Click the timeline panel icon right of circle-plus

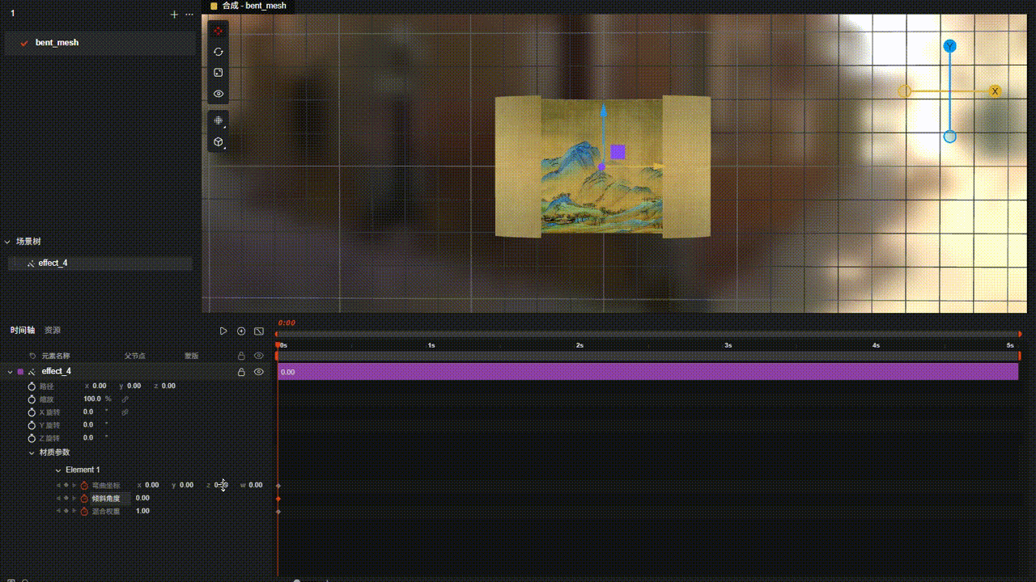coord(259,331)
